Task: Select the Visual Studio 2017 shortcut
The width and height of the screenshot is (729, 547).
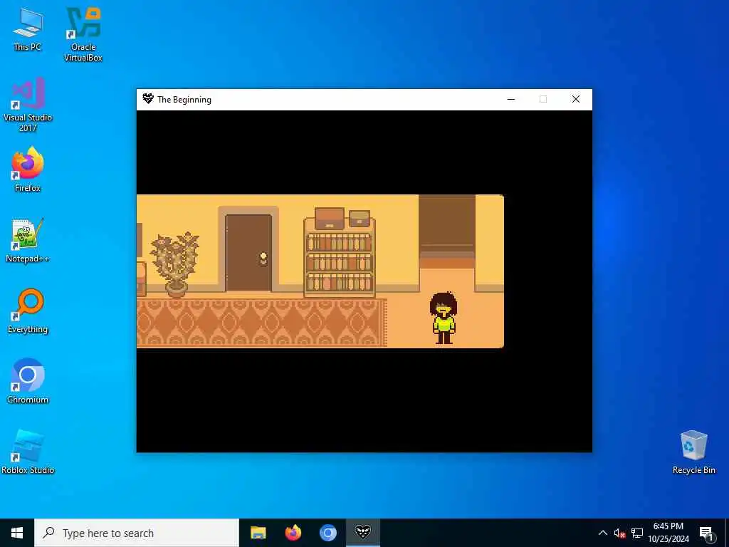Action: click(x=28, y=105)
